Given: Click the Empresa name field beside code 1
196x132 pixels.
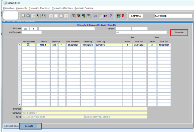Looking at the screenshot, I should click(67, 29).
